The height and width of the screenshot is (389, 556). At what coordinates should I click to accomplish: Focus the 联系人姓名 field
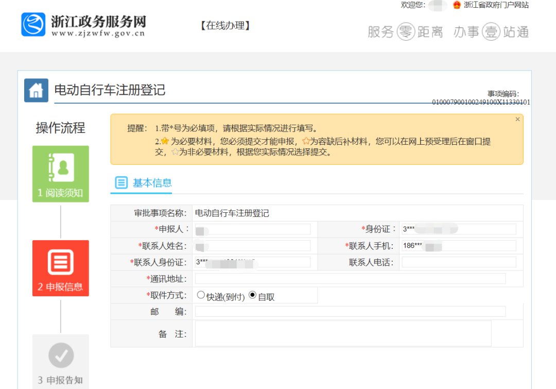[x=252, y=246]
